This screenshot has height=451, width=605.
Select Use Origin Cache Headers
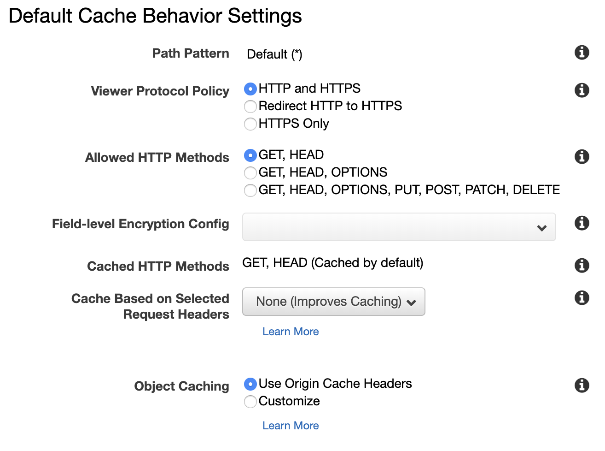pos(250,384)
